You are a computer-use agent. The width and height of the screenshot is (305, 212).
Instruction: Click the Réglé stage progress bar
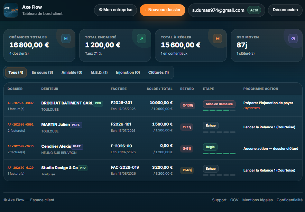tap(219, 154)
